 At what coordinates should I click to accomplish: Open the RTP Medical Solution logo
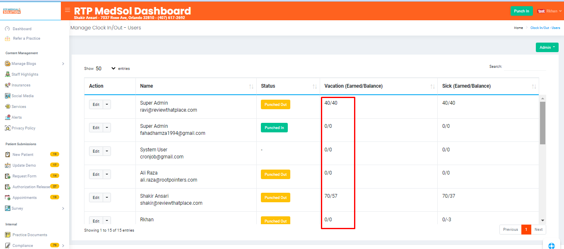click(x=12, y=11)
